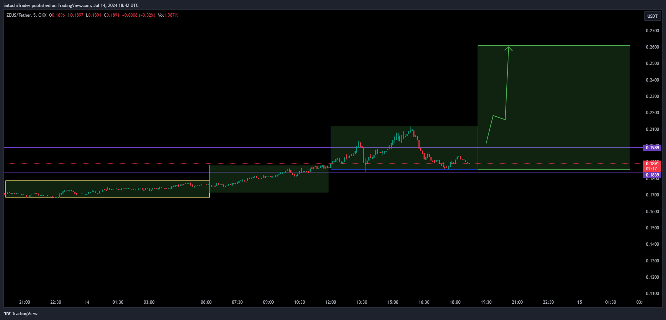
Task: Click the 0.1600 price axis label
Action: pos(652,212)
